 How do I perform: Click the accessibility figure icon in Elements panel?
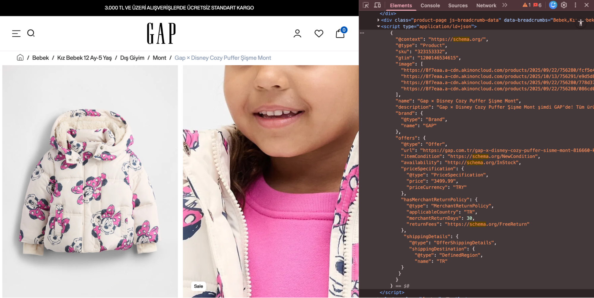pos(581,23)
